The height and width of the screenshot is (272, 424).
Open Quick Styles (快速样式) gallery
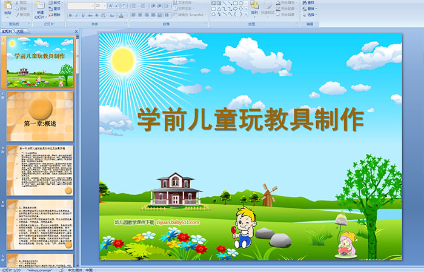tap(268, 10)
